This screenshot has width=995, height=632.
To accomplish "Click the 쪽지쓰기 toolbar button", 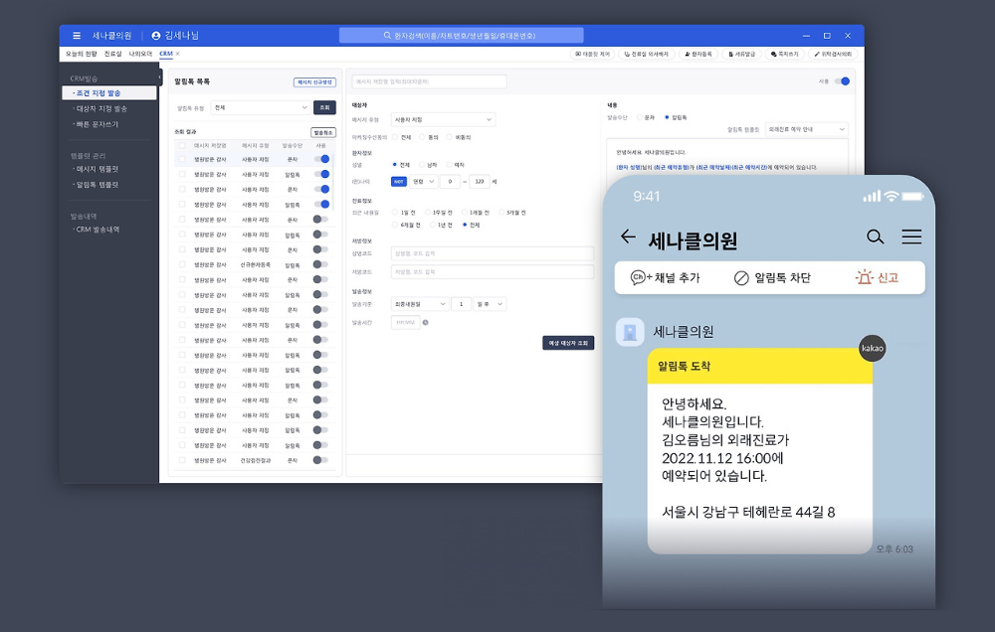I will pos(784,54).
